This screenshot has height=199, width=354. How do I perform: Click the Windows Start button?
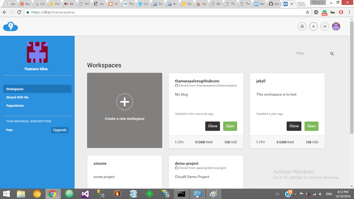pyautogui.click(x=6, y=194)
